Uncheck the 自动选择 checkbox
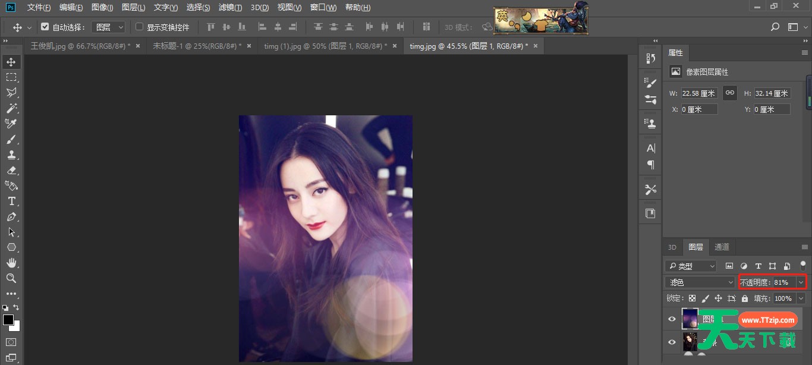Image resolution: width=812 pixels, height=365 pixels. (45, 27)
